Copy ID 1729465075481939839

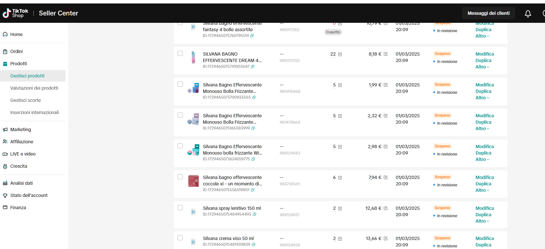pyautogui.click(x=254, y=245)
